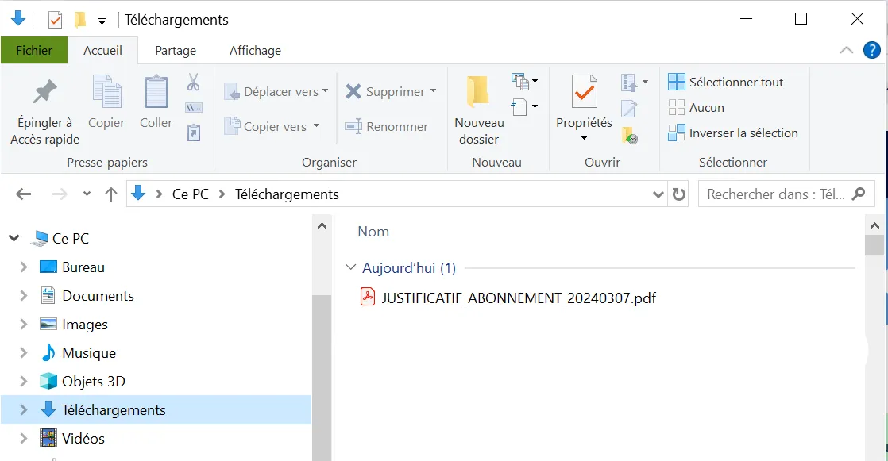The image size is (888, 461).
Task: Expand the Bureau tree node
Action: tap(23, 267)
